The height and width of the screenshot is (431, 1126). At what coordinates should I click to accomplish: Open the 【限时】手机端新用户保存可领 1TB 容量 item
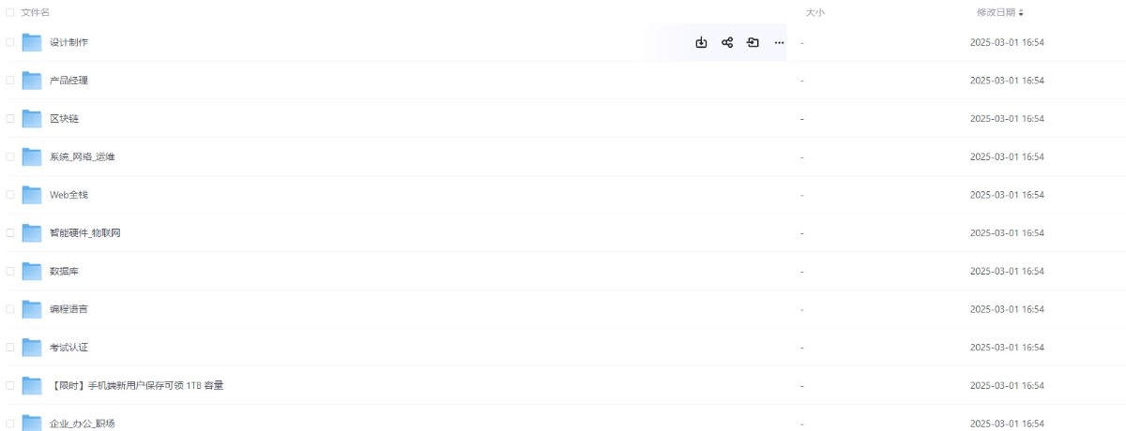[136, 385]
